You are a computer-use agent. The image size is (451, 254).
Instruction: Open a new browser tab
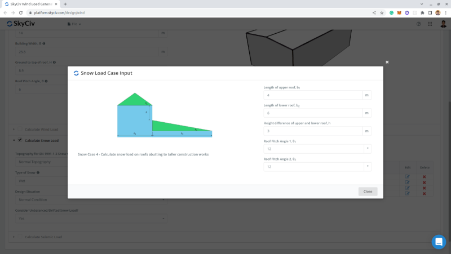pos(65,4)
